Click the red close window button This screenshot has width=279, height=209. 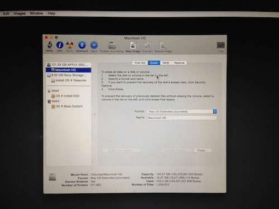[46, 37]
